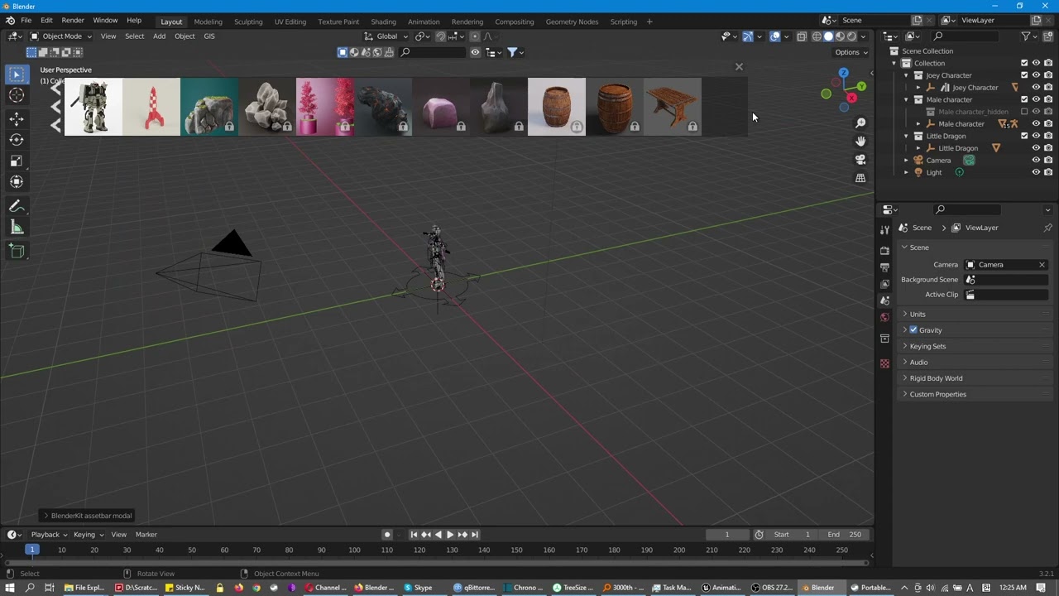This screenshot has height=596, width=1059.
Task: Activate the Select Box tool
Action: coord(17,74)
